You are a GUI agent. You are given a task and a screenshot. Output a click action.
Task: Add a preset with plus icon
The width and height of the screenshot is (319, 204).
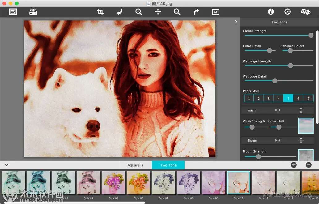pos(294,165)
